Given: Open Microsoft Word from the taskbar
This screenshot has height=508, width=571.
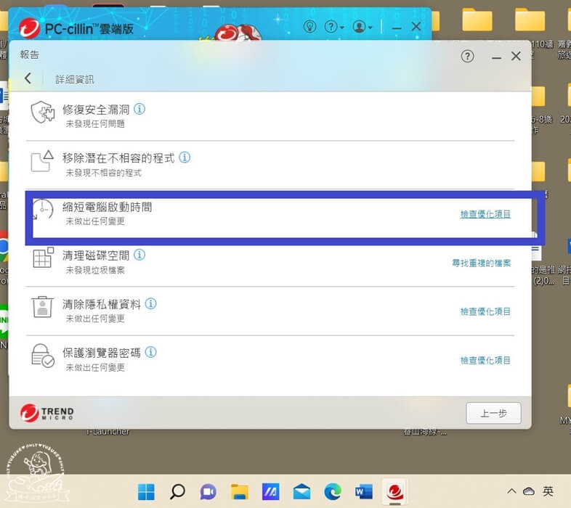Looking at the screenshot, I should [x=364, y=492].
